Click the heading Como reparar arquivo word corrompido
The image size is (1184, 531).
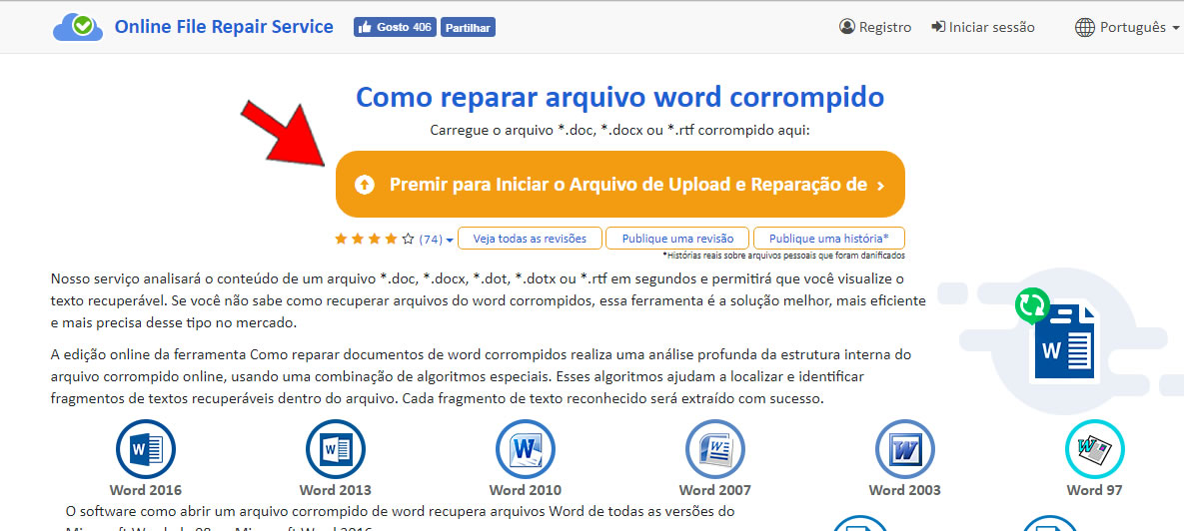(619, 97)
